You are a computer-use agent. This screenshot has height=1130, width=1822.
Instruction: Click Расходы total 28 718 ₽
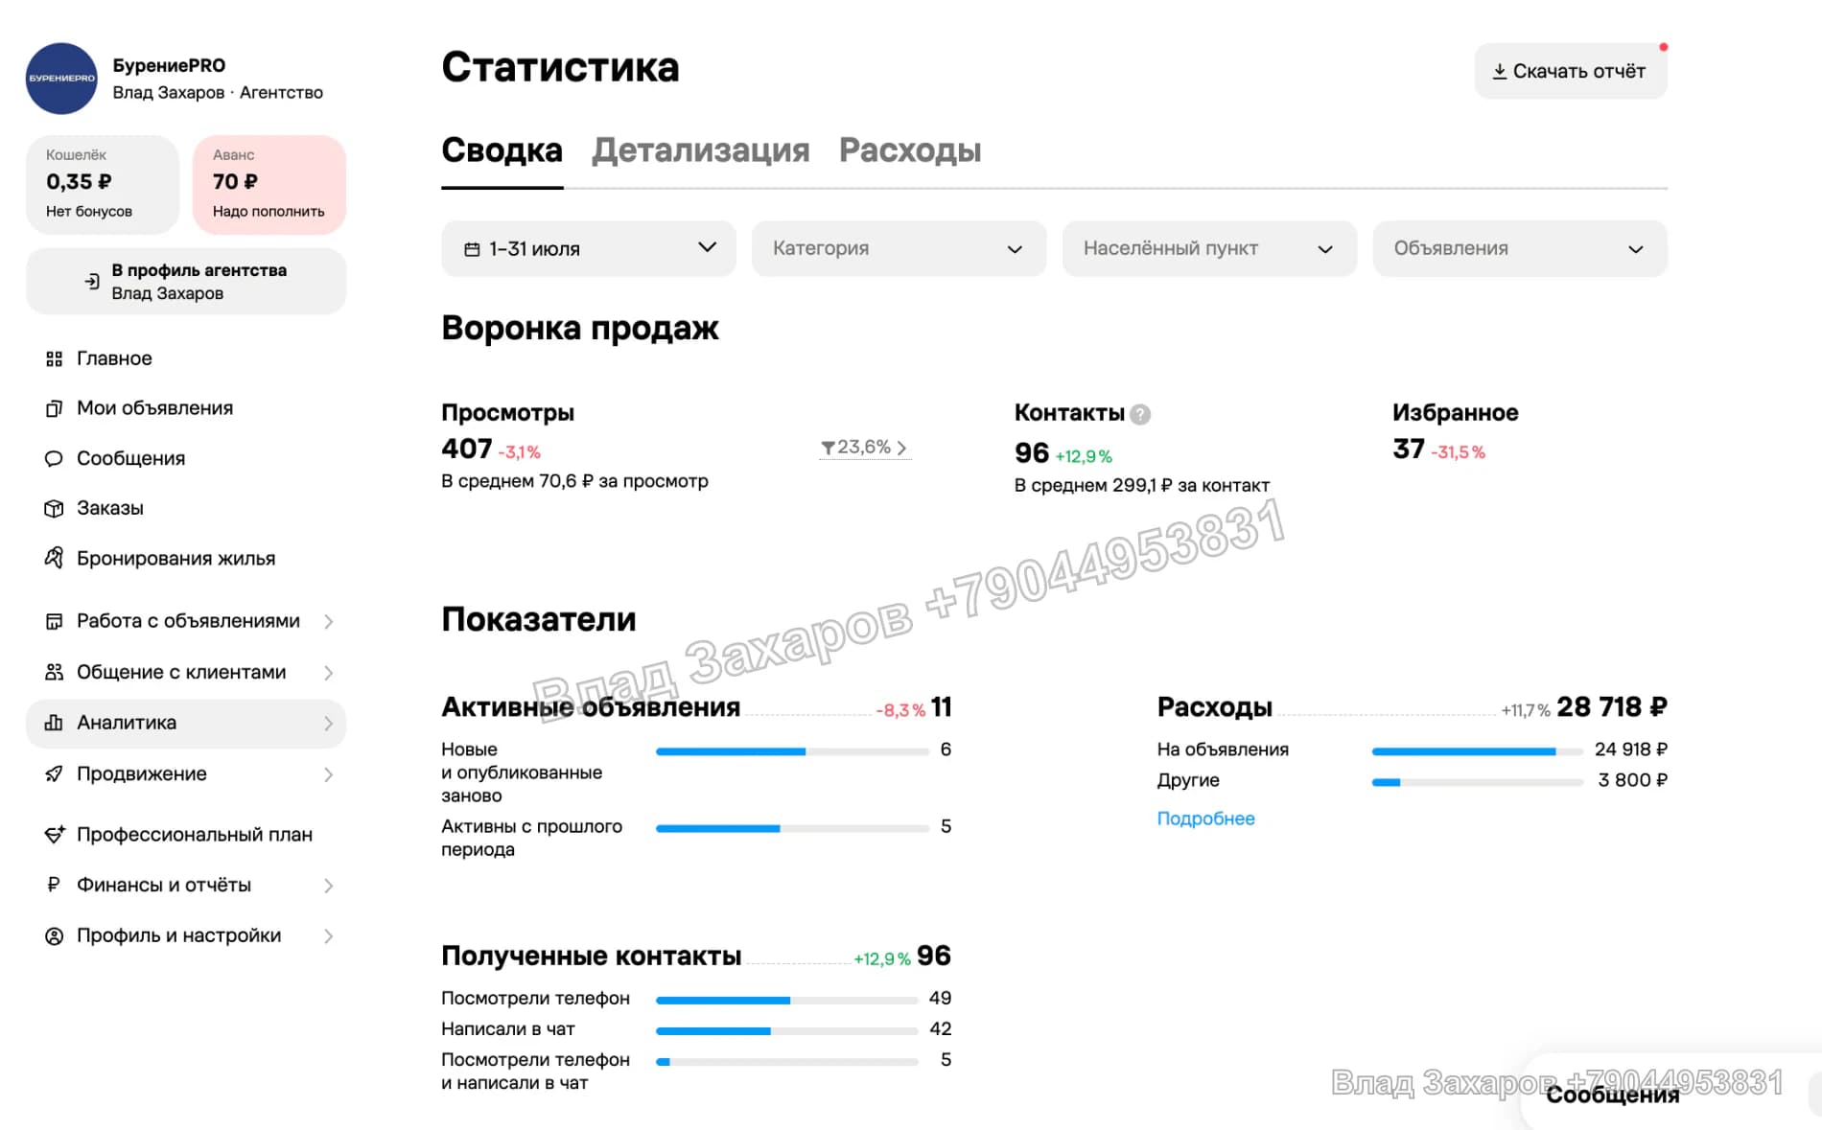pos(1611,707)
